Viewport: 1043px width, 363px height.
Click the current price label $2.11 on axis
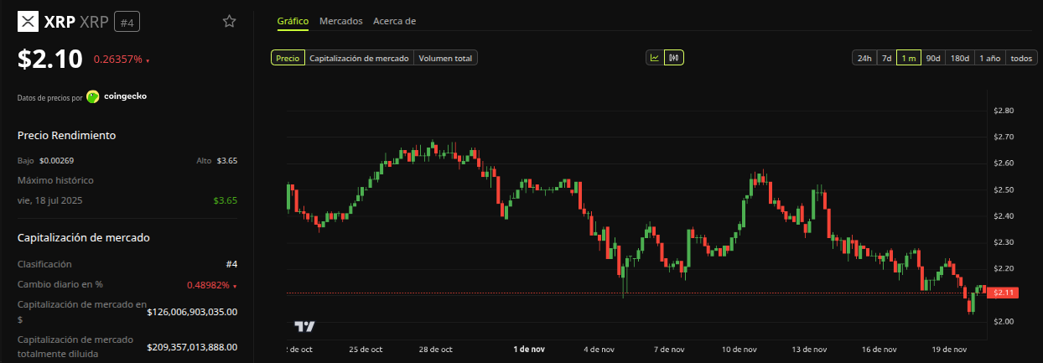(1003, 293)
